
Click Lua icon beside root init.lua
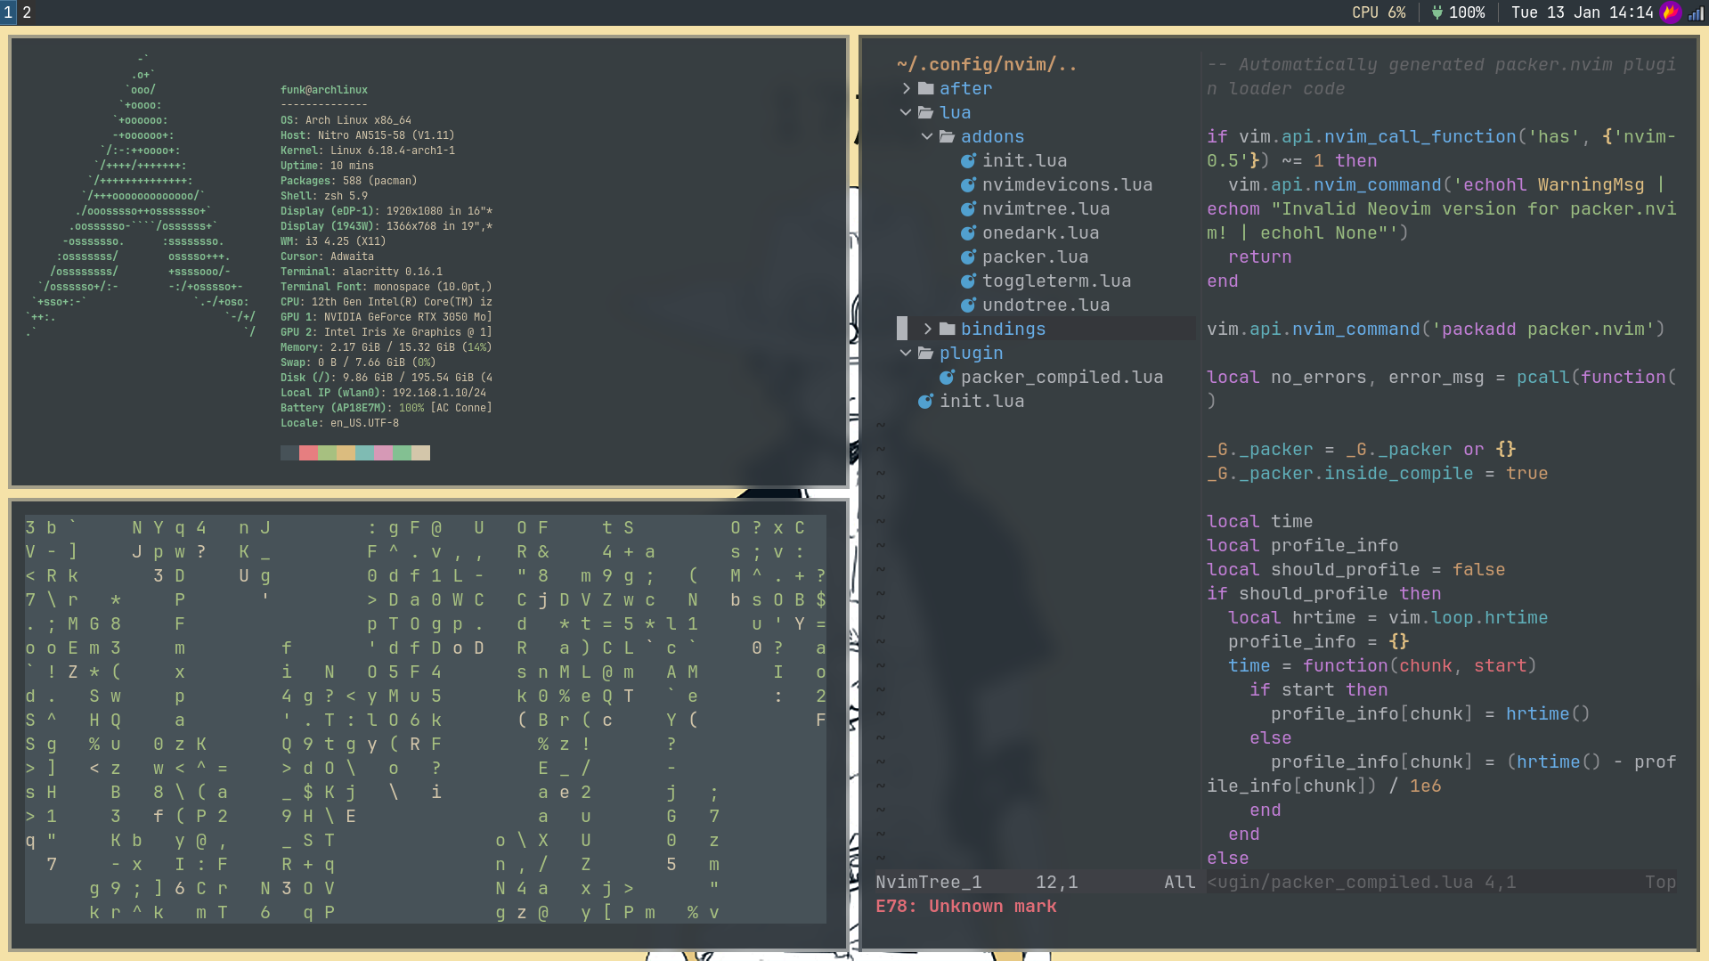pyautogui.click(x=925, y=401)
